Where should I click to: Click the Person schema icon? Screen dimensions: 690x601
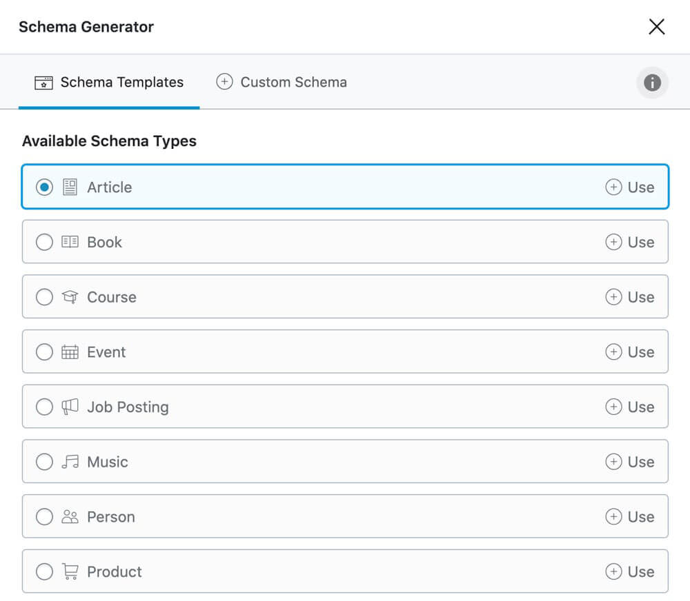70,517
